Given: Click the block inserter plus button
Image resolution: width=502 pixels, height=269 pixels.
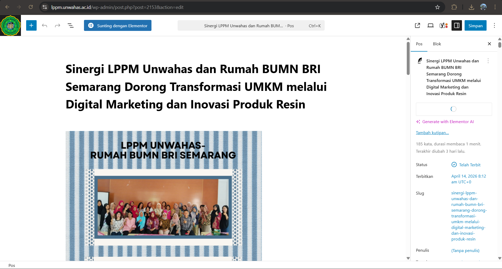Looking at the screenshot, I should (x=31, y=25).
